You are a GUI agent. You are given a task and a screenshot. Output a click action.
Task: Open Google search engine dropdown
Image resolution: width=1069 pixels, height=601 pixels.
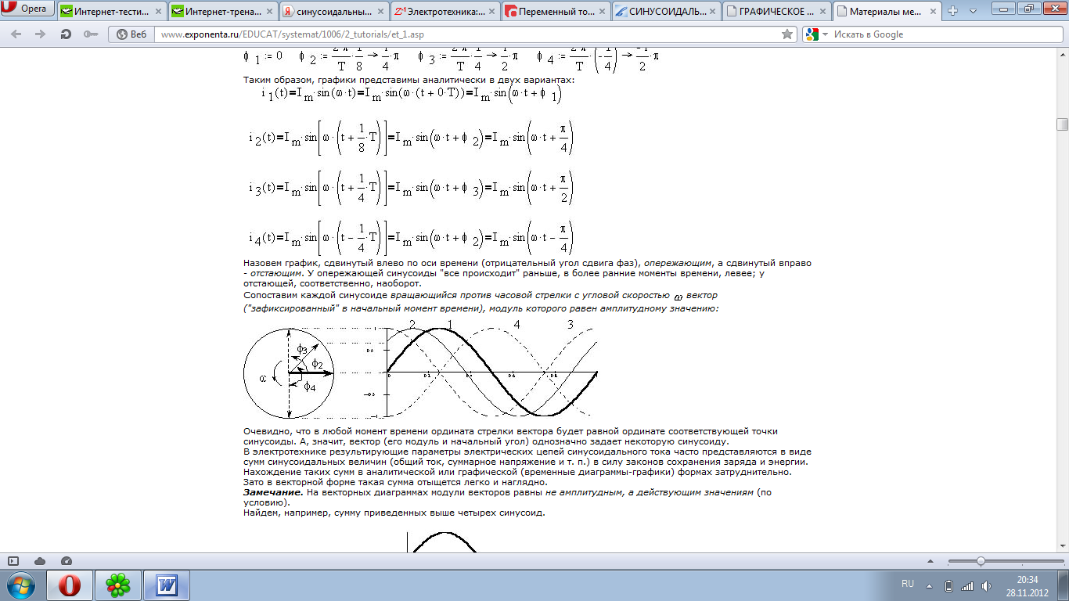click(x=816, y=34)
